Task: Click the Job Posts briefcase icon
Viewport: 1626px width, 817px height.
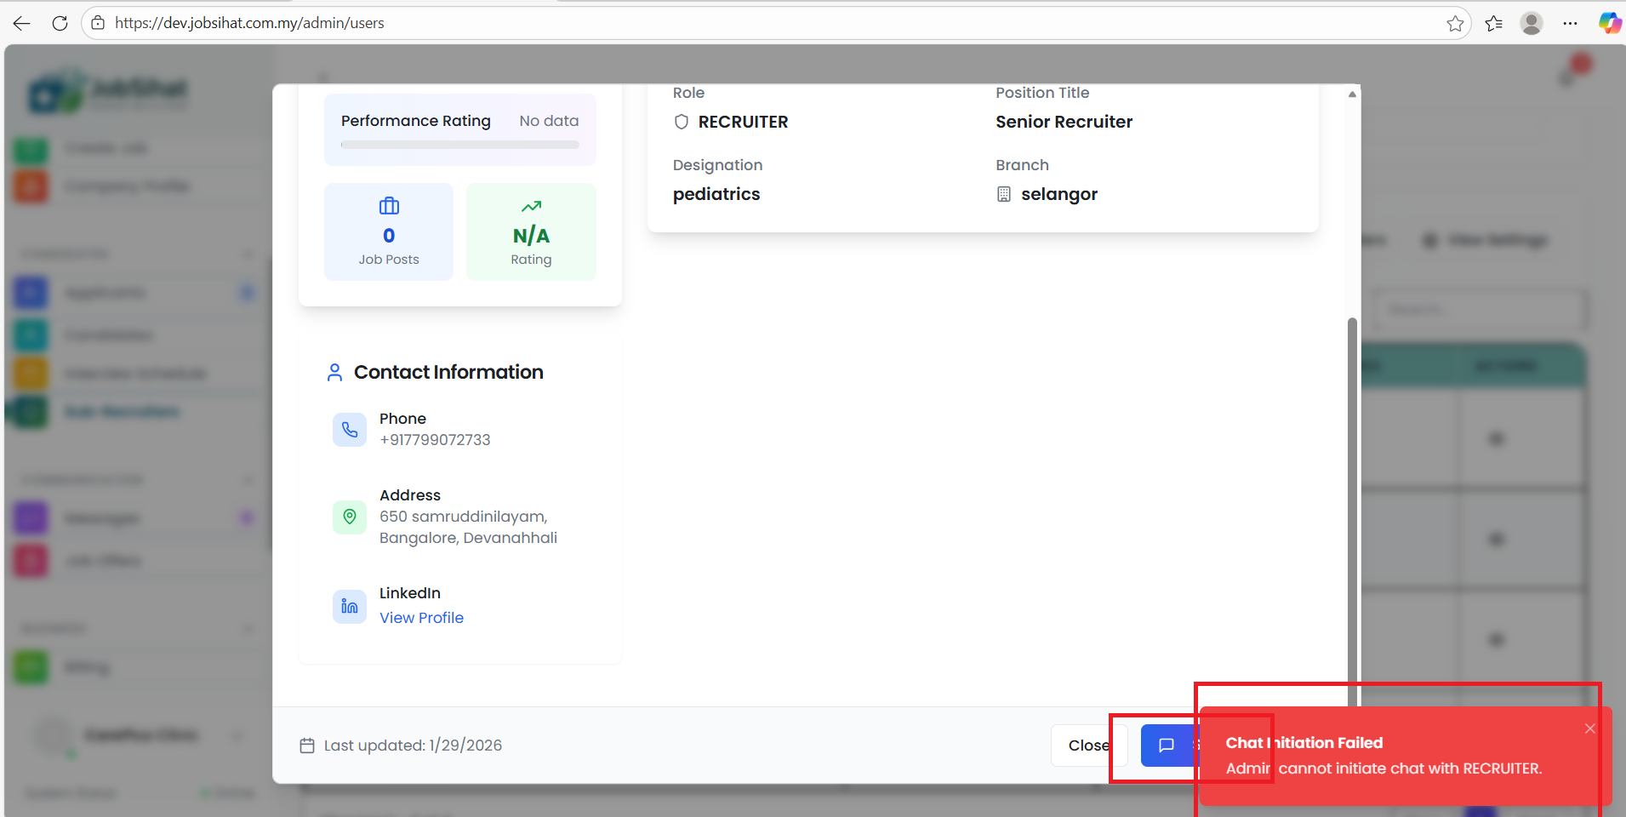Action: pos(389,206)
